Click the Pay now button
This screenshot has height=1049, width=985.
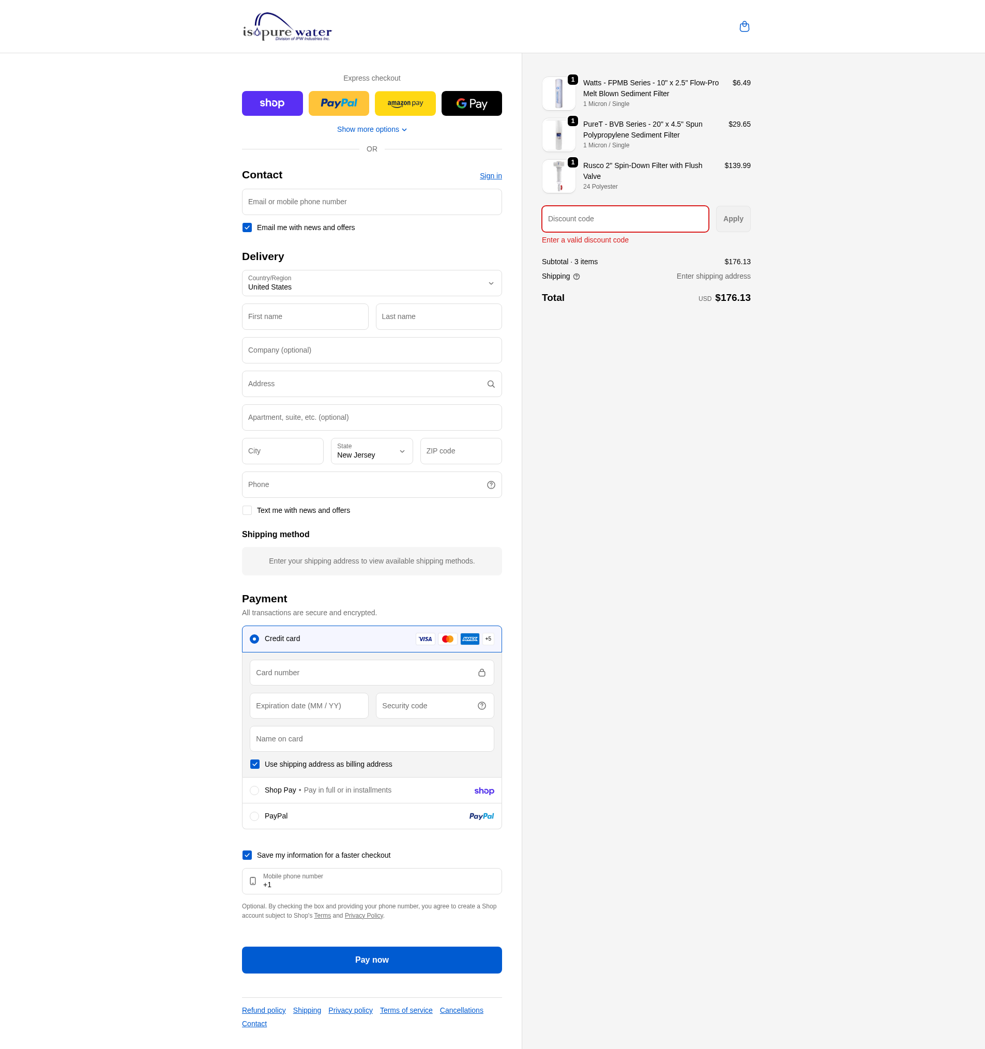(371, 960)
